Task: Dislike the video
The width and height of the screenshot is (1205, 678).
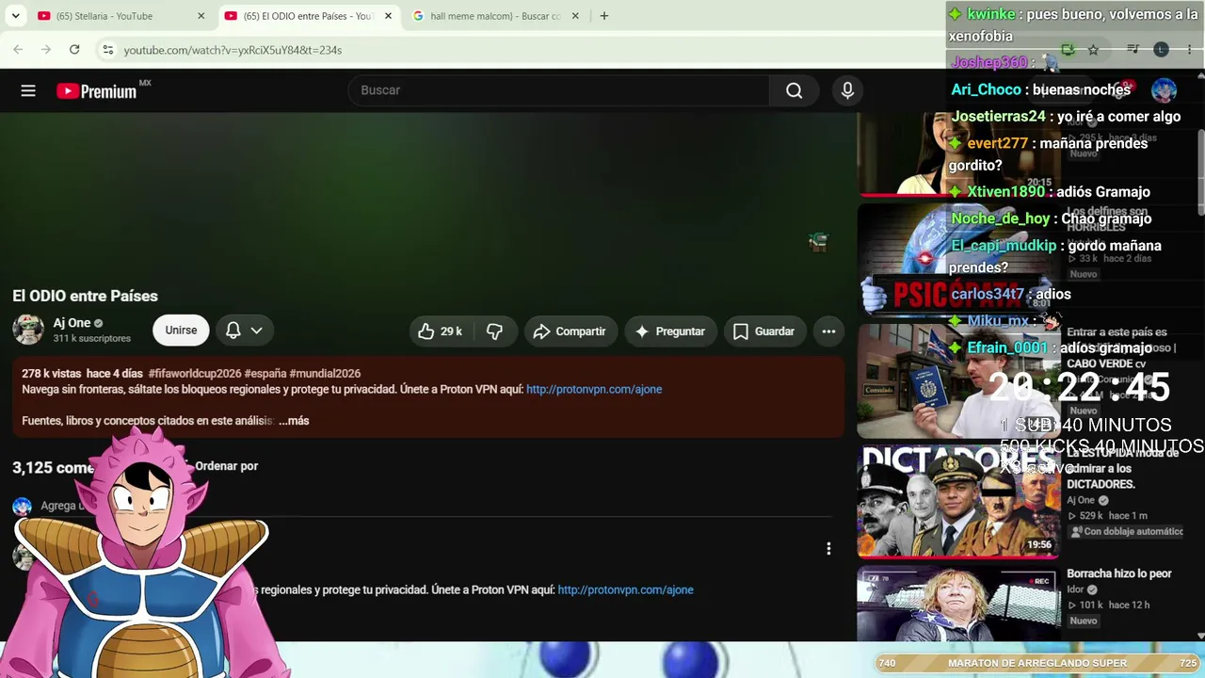Action: pos(494,331)
